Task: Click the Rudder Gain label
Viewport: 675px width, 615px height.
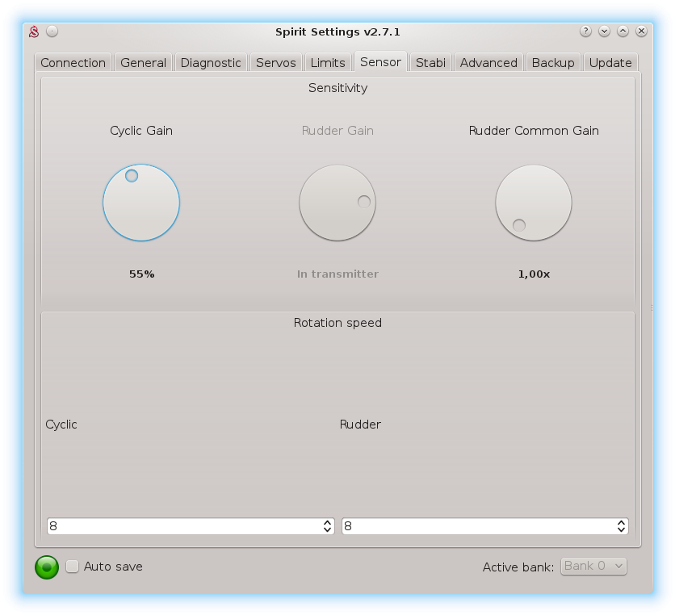Action: (x=337, y=131)
